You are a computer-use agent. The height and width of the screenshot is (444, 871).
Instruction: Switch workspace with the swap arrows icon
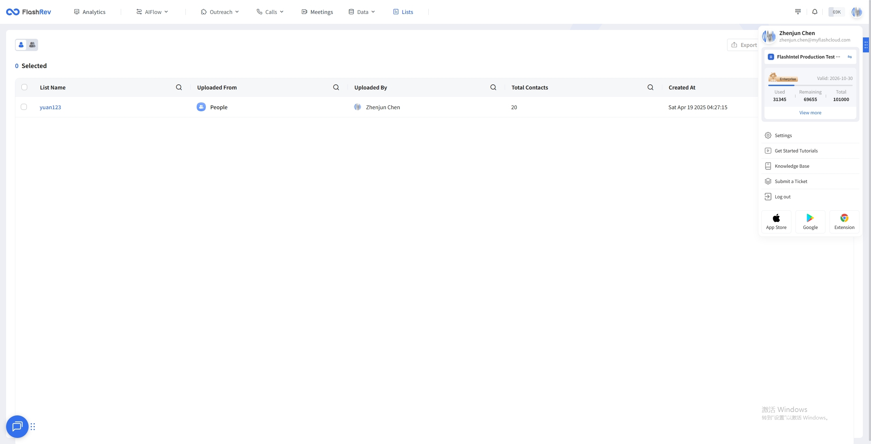pyautogui.click(x=850, y=57)
